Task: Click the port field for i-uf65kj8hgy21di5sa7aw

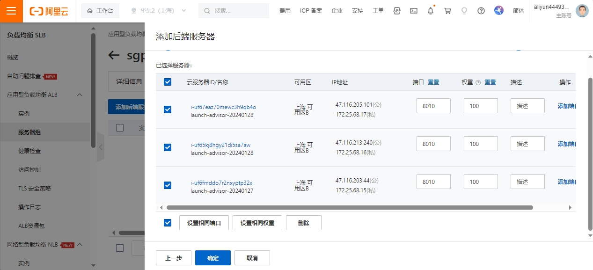Action: (x=433, y=144)
